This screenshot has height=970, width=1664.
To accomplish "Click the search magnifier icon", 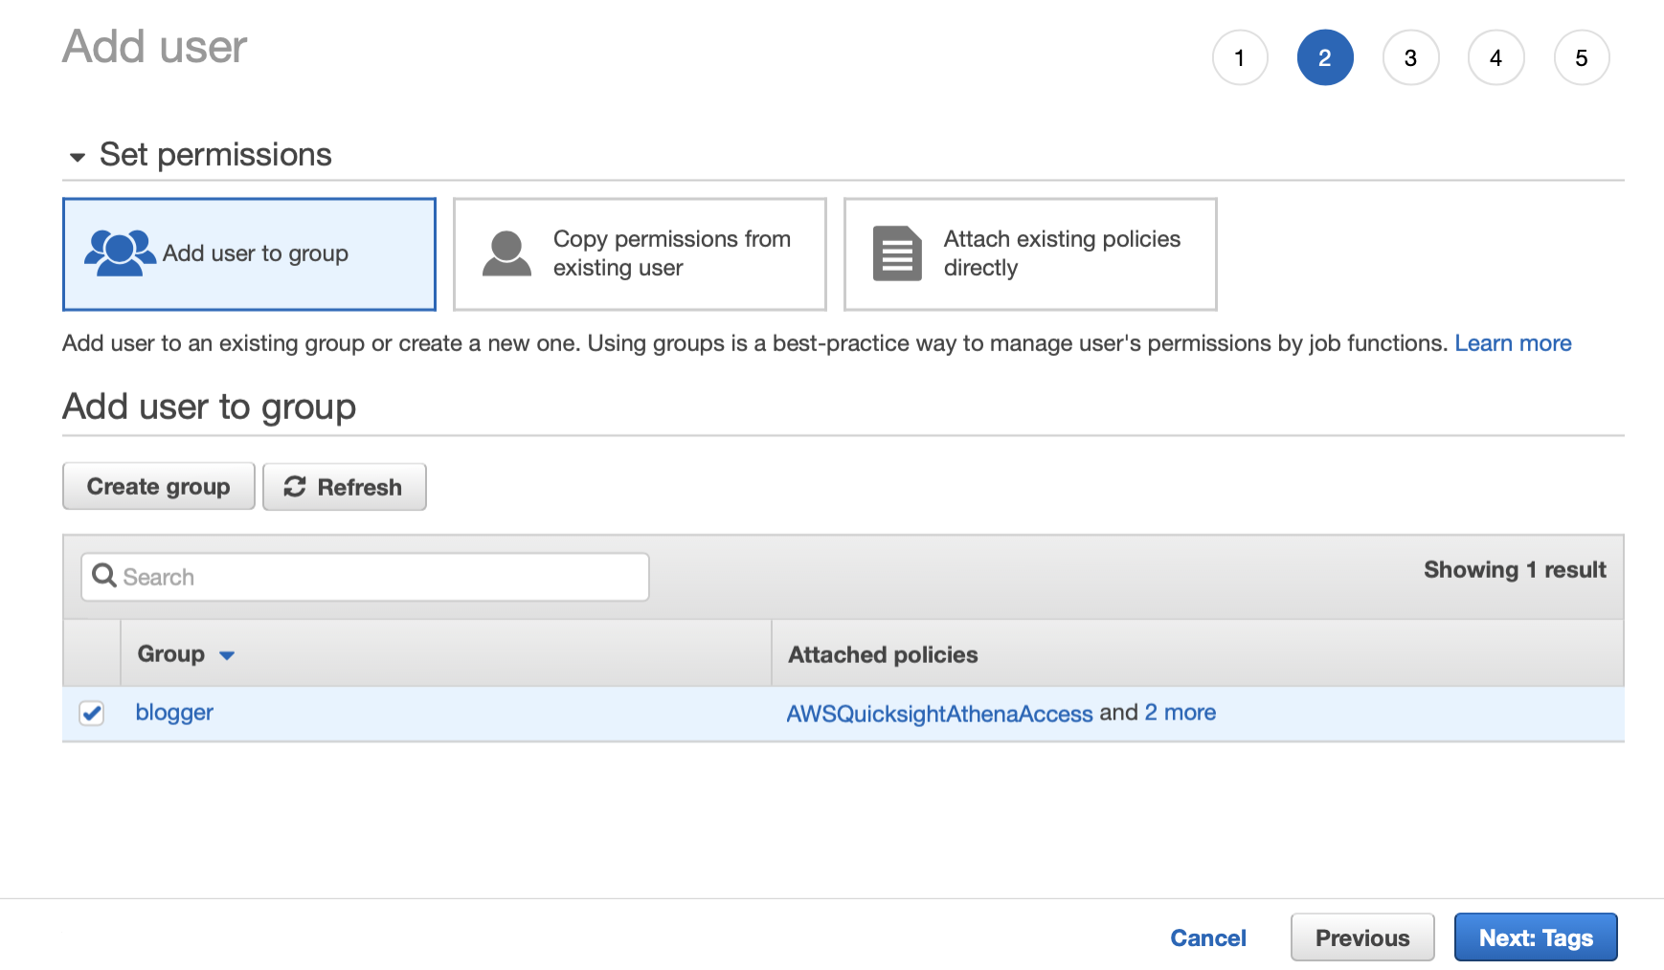I will (x=103, y=576).
